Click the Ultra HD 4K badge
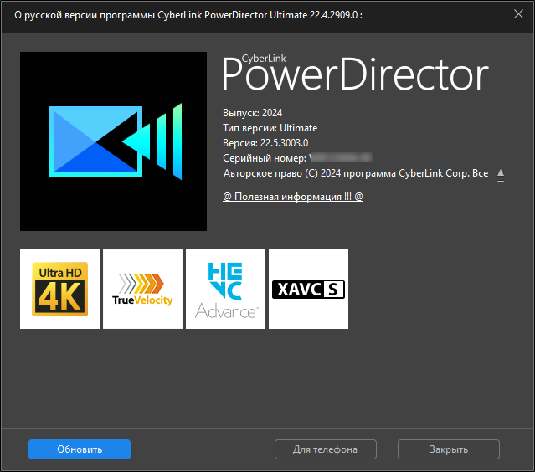The image size is (535, 472). point(59,289)
